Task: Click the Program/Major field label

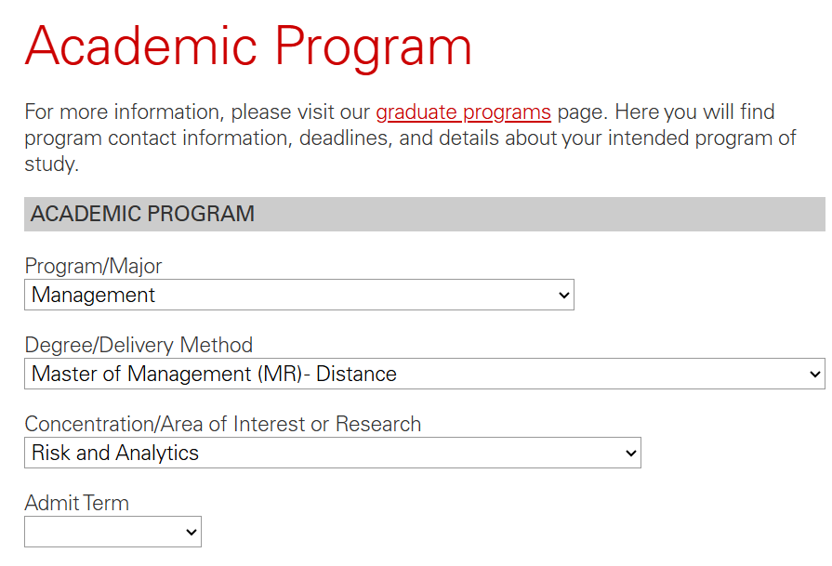Action: click(93, 267)
